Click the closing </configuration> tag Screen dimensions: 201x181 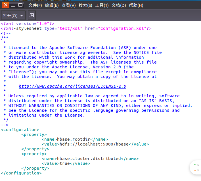click(21, 173)
